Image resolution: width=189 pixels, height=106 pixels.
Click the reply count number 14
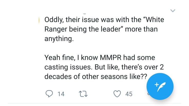pyautogui.click(x=61, y=94)
